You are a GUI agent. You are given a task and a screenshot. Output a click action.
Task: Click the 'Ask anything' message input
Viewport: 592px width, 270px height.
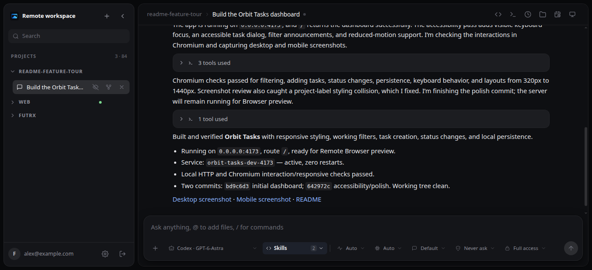tap(363, 227)
